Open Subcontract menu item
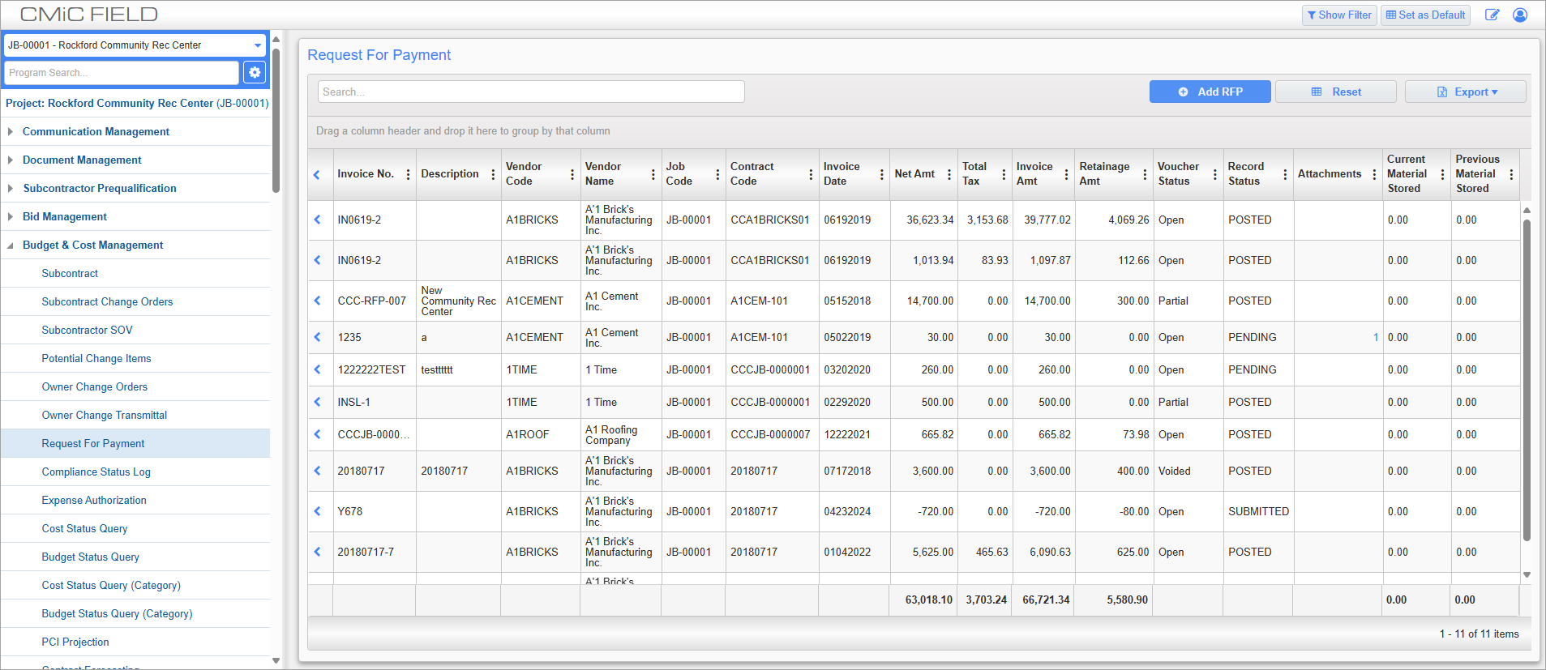The width and height of the screenshot is (1546, 670). (70, 273)
